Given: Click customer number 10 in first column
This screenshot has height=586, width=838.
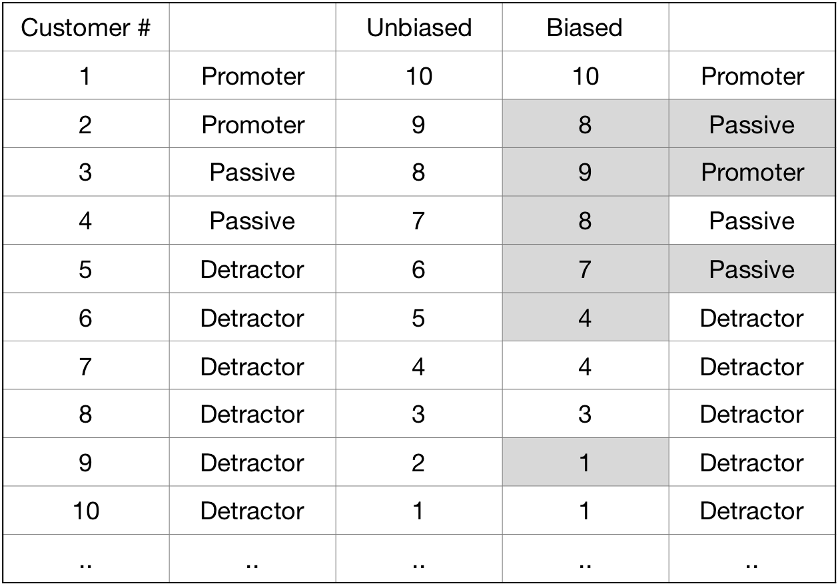Looking at the screenshot, I should point(86,511).
